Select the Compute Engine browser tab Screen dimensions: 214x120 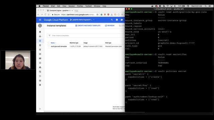coord(60,10)
